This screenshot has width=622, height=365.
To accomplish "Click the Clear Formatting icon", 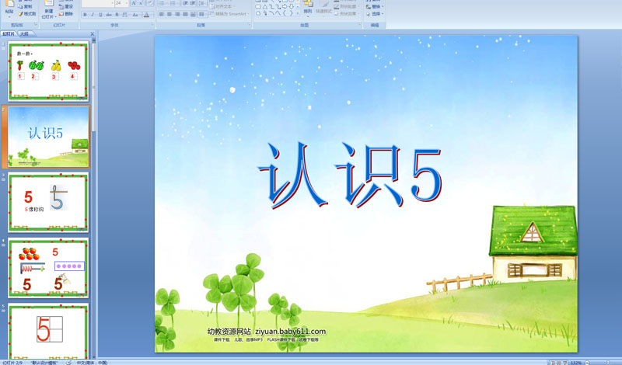I will point(150,3).
